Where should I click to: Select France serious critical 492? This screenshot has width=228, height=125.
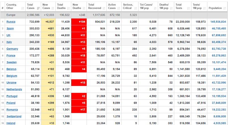130,56
